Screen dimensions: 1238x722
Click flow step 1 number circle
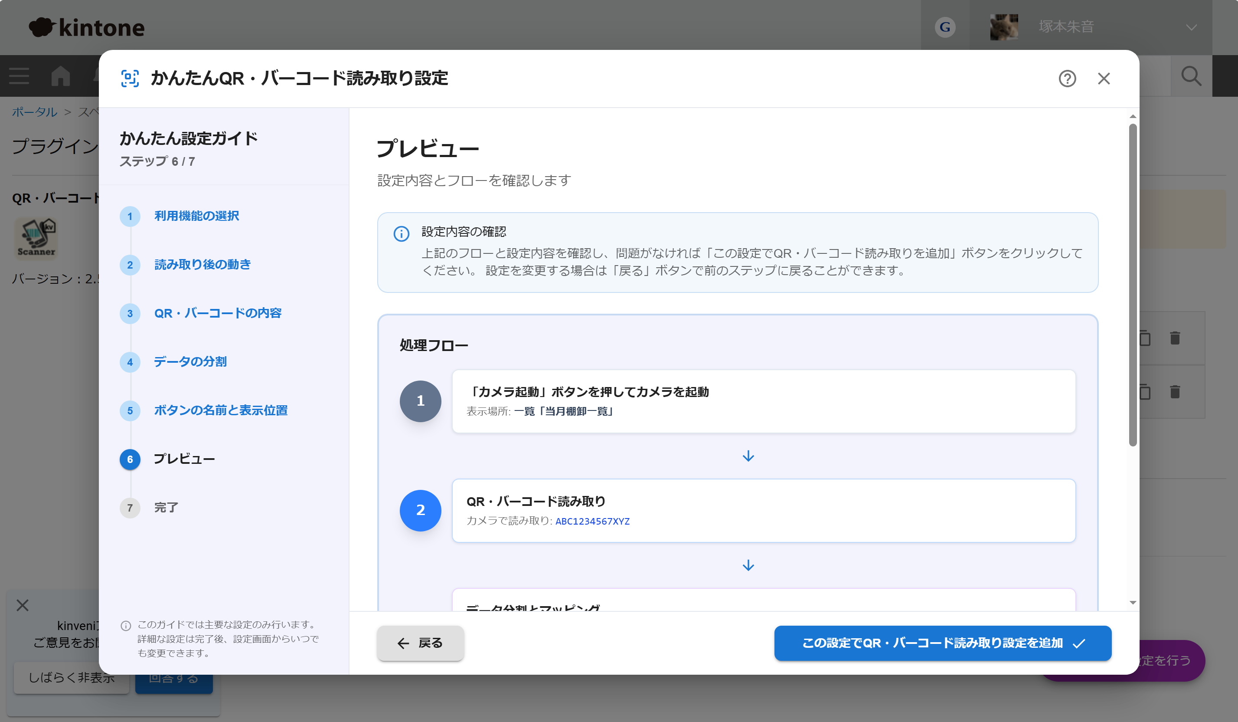[x=420, y=401]
